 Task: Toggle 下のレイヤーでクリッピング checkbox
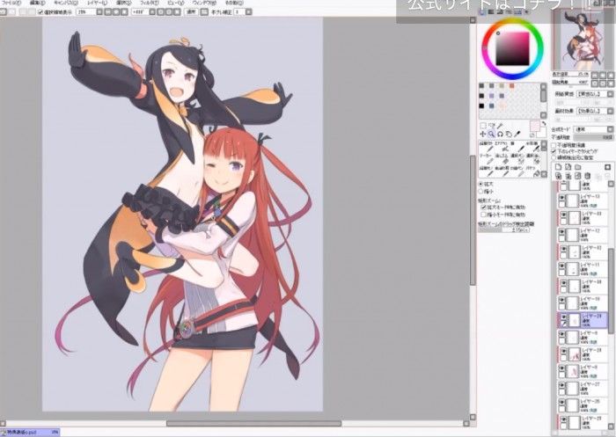click(x=554, y=151)
